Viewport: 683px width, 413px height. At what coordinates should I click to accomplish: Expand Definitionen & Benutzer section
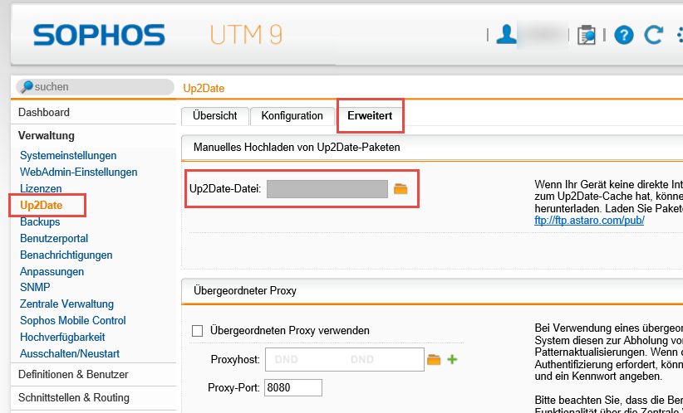click(x=73, y=374)
